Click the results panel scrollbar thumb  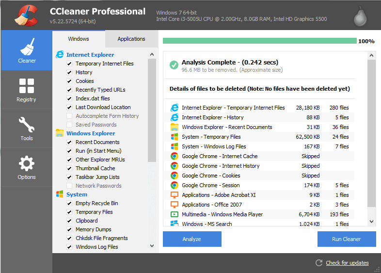click(371, 133)
